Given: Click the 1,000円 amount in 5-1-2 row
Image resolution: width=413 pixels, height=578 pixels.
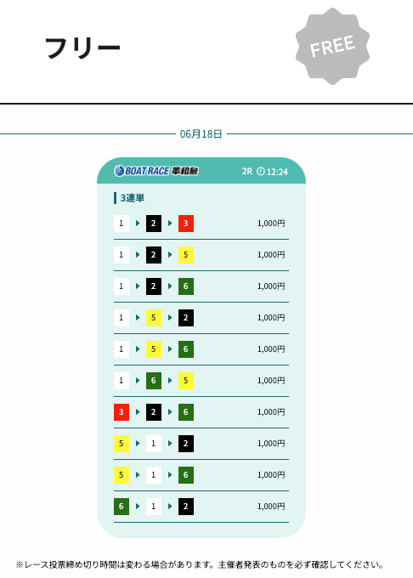Looking at the screenshot, I should click(271, 444).
